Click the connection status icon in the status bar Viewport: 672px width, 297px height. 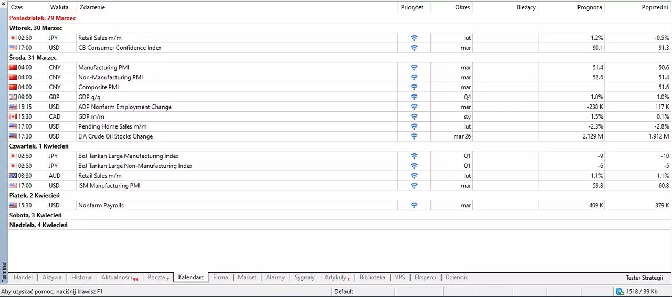[x=620, y=291]
